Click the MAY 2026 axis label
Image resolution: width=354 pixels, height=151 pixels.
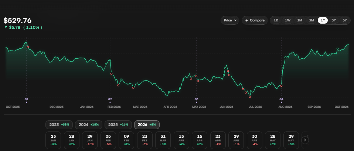199,107
